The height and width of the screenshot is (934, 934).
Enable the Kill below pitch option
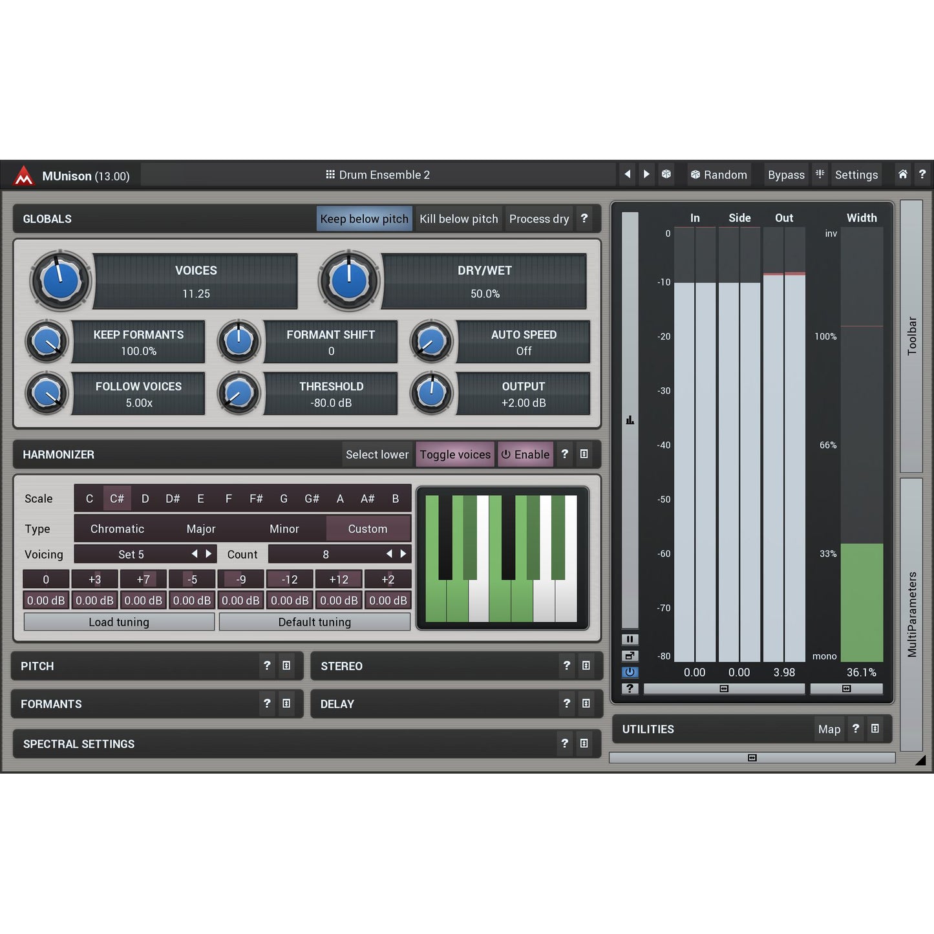click(x=458, y=219)
